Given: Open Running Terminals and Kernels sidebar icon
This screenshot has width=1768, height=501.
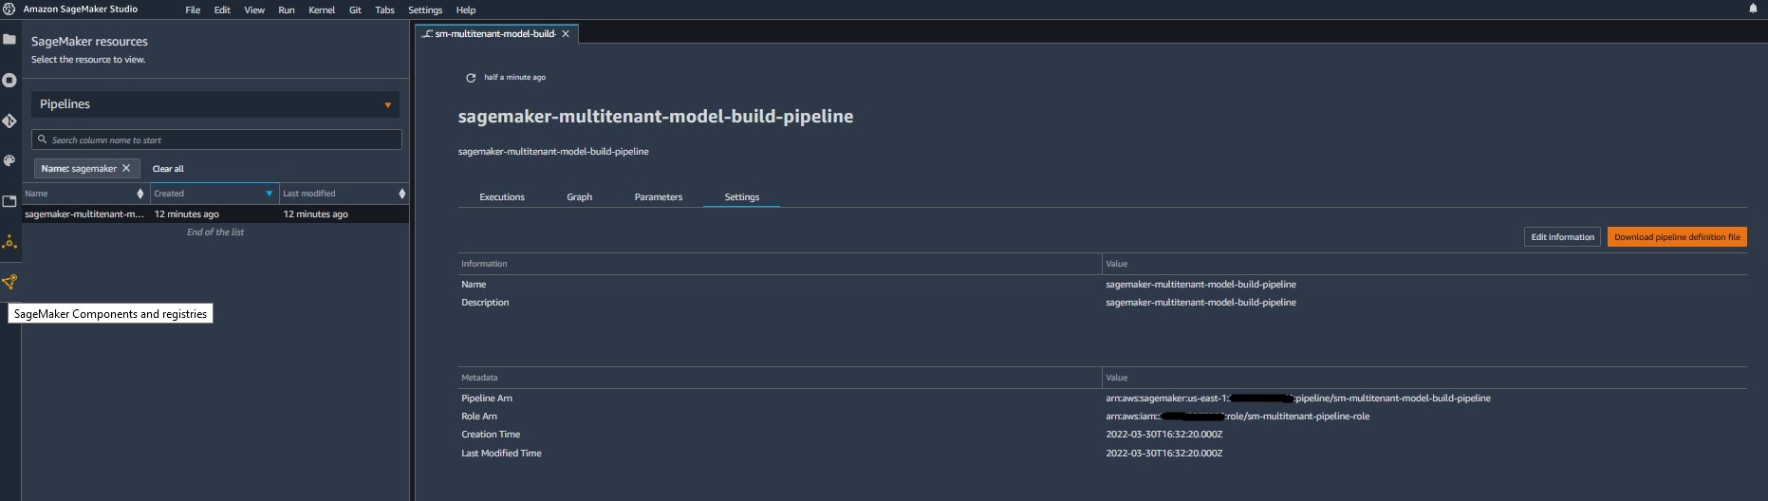Looking at the screenshot, I should click(9, 81).
